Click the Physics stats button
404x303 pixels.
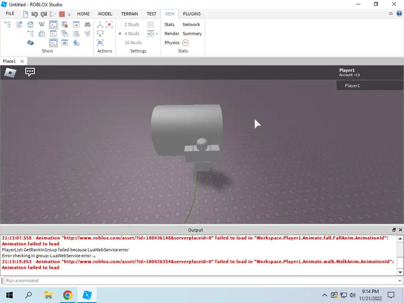[x=172, y=43]
